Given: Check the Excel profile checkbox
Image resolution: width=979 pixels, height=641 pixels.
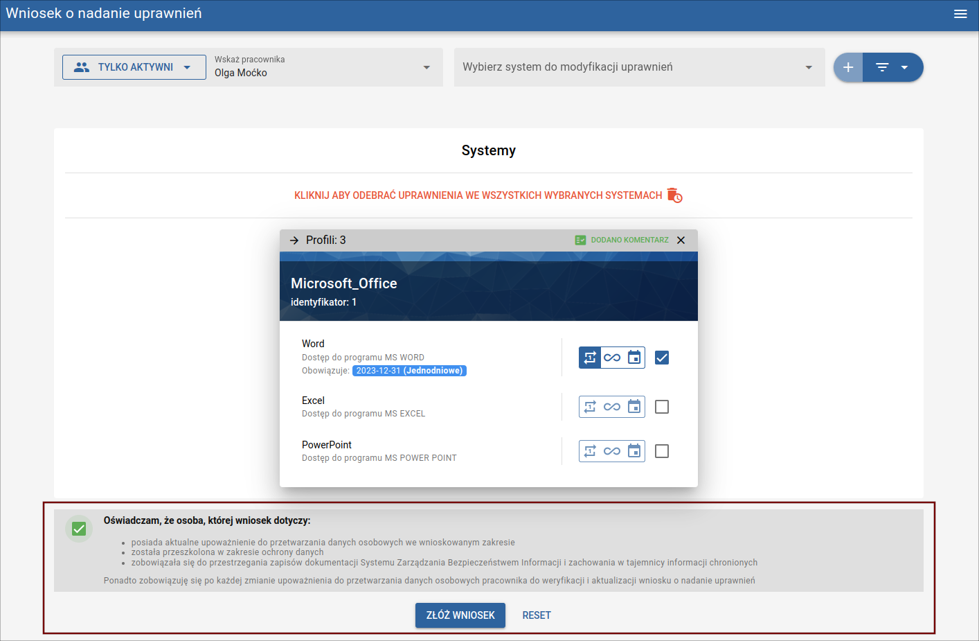Looking at the screenshot, I should point(662,407).
